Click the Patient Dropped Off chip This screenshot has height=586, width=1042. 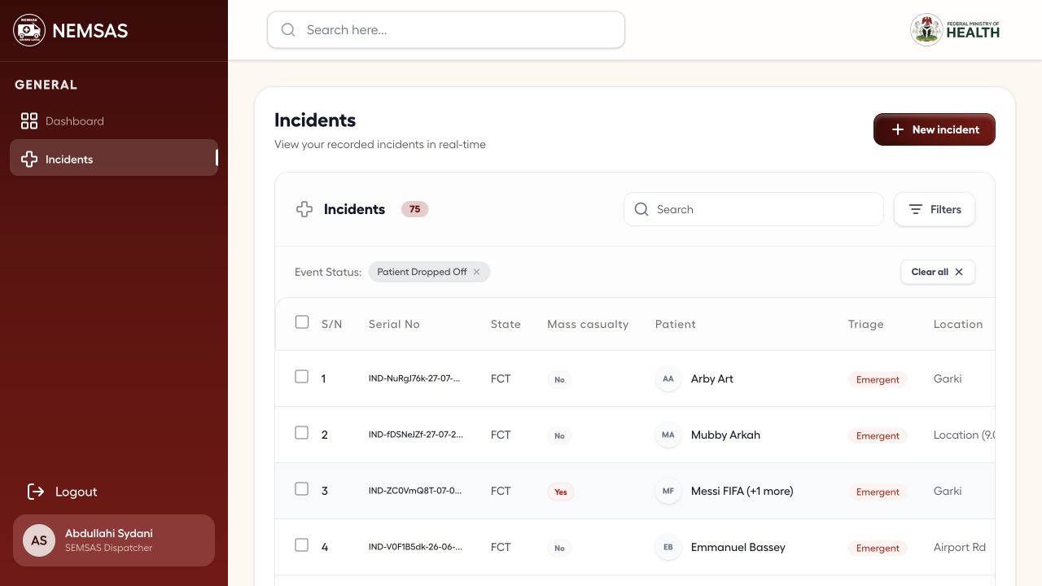coord(429,272)
